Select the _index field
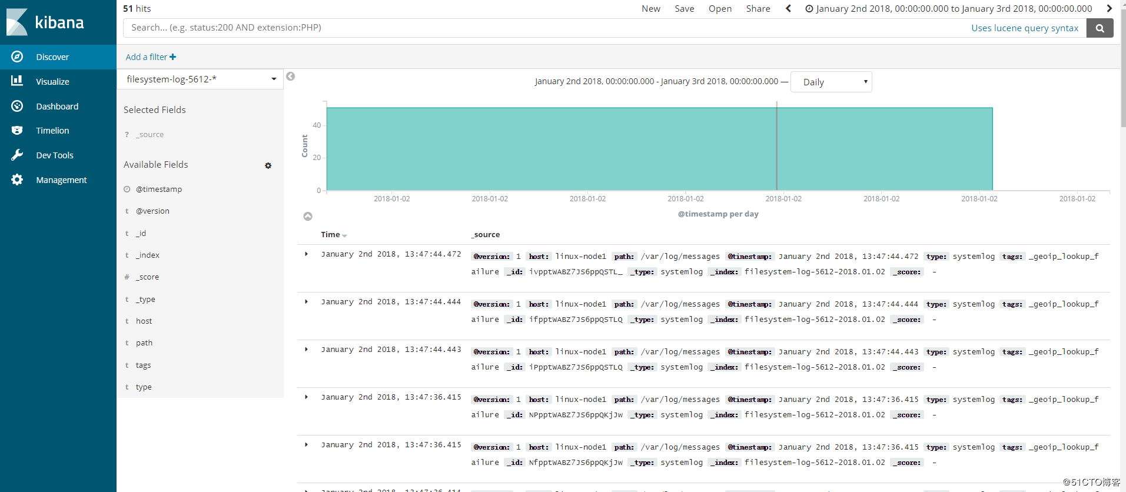The width and height of the screenshot is (1126, 492). [148, 255]
